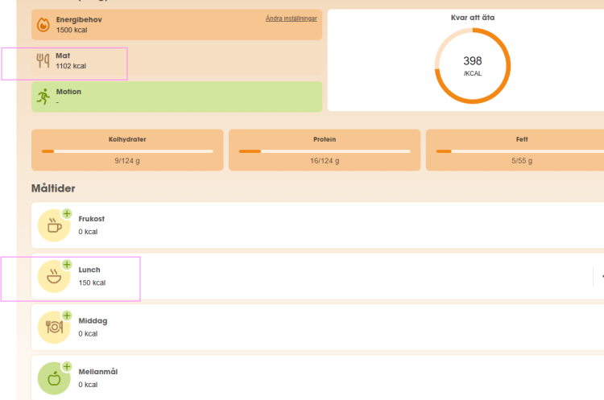Viewport: 604px width, 400px height.
Task: Click the Mat fork and knife icon
Action: point(43,61)
